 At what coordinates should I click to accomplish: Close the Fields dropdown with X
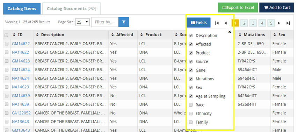(x=230, y=32)
